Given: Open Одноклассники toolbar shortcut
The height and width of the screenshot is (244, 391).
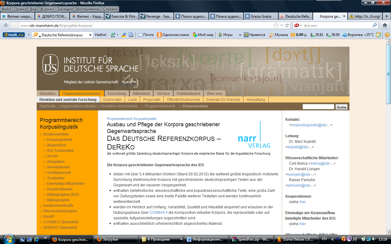Looking at the screenshot, I should (x=173, y=35).
